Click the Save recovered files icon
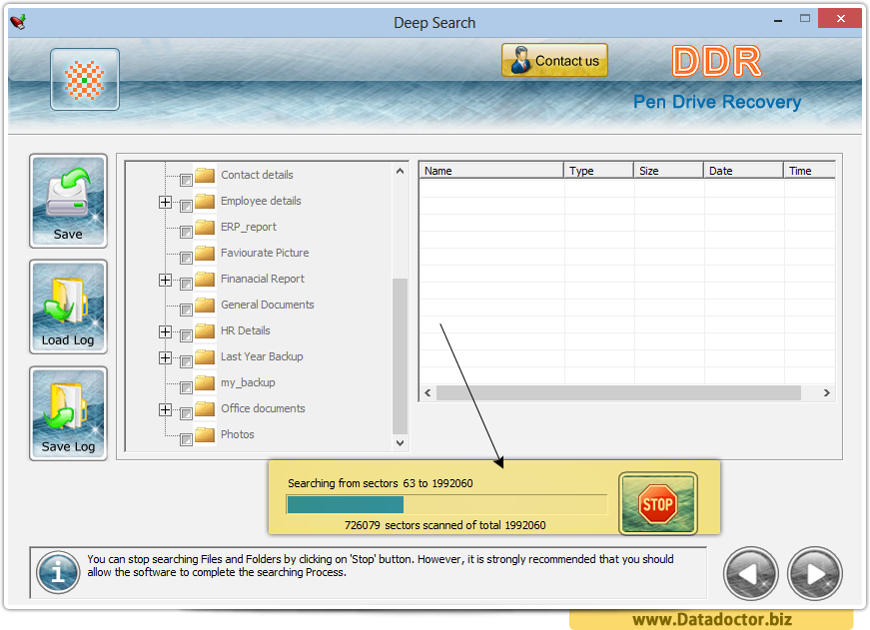Image resolution: width=870 pixels, height=630 pixels. 67,200
